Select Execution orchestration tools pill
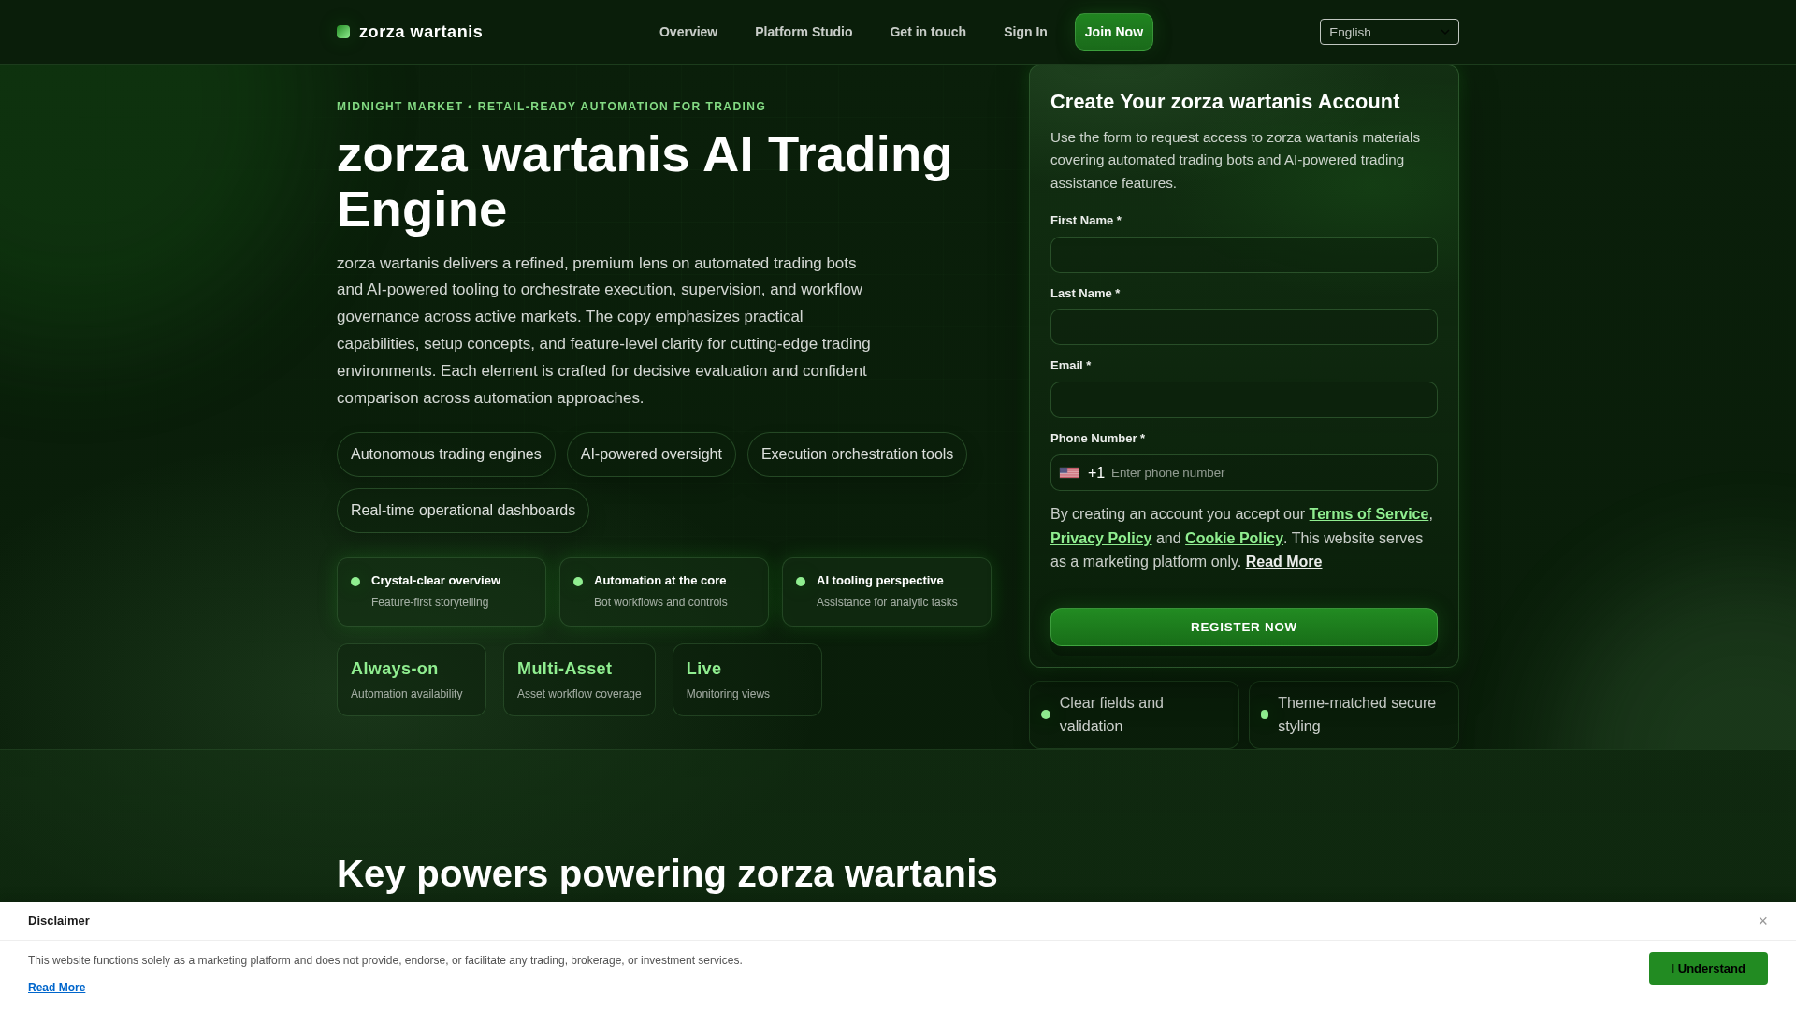The image size is (1796, 1010). pos(857,454)
